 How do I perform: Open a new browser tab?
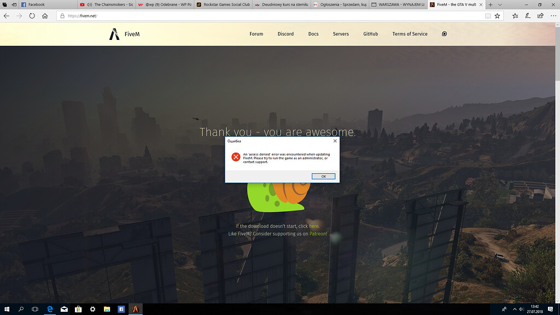(491, 4)
